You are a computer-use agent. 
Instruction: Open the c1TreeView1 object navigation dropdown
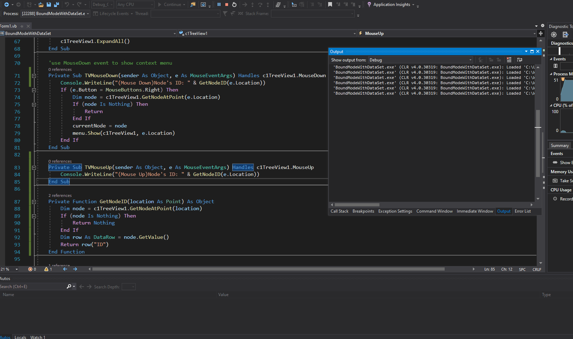[x=267, y=34]
